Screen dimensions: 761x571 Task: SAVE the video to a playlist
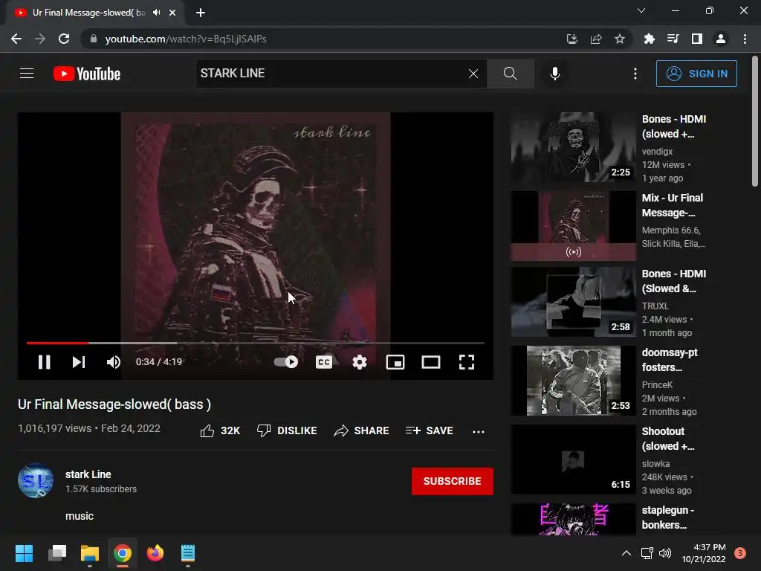[429, 430]
